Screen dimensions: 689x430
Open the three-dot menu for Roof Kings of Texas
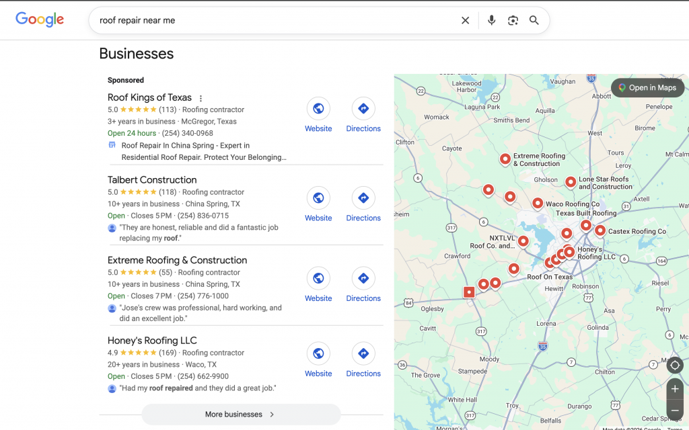click(x=201, y=97)
